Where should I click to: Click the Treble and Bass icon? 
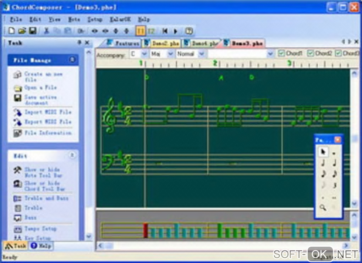[x=17, y=198]
